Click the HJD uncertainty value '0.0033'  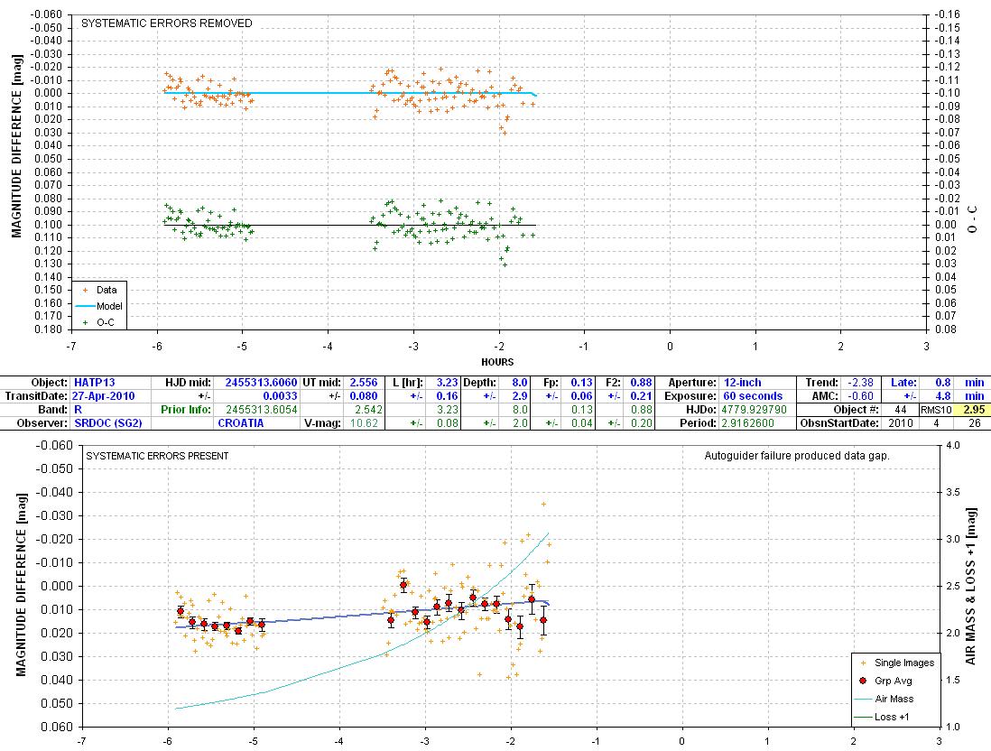click(280, 396)
